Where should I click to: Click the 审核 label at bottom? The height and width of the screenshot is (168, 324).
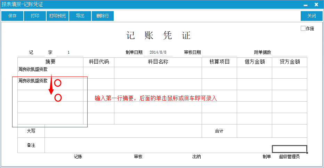(138, 157)
